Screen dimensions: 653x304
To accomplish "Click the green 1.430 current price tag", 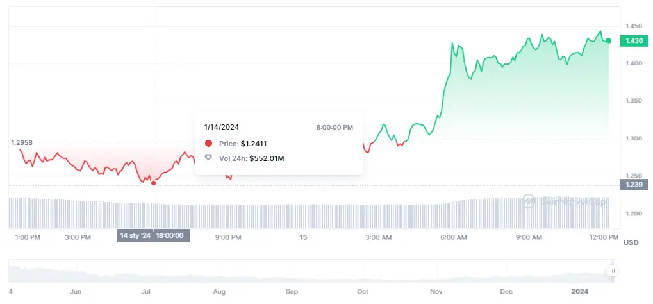I will [633, 40].
